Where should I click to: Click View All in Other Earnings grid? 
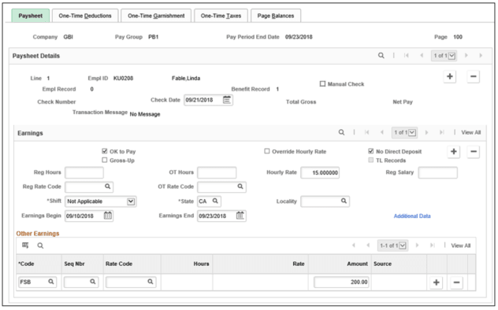461,245
